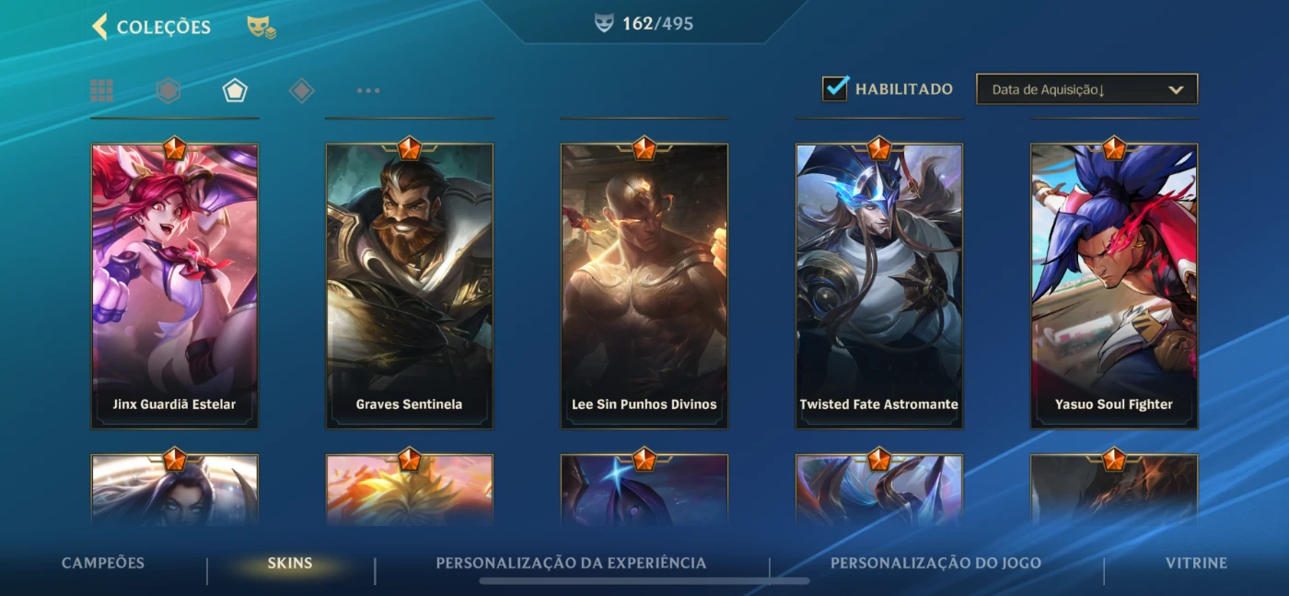Open the Personalização do Jogo tab
The image size is (1289, 596).
935,563
